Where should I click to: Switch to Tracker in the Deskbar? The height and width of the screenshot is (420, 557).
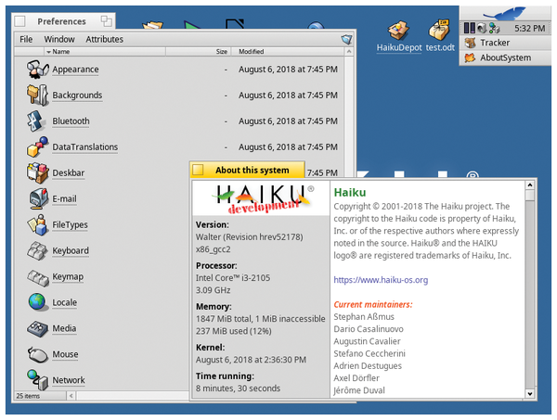(x=505, y=43)
